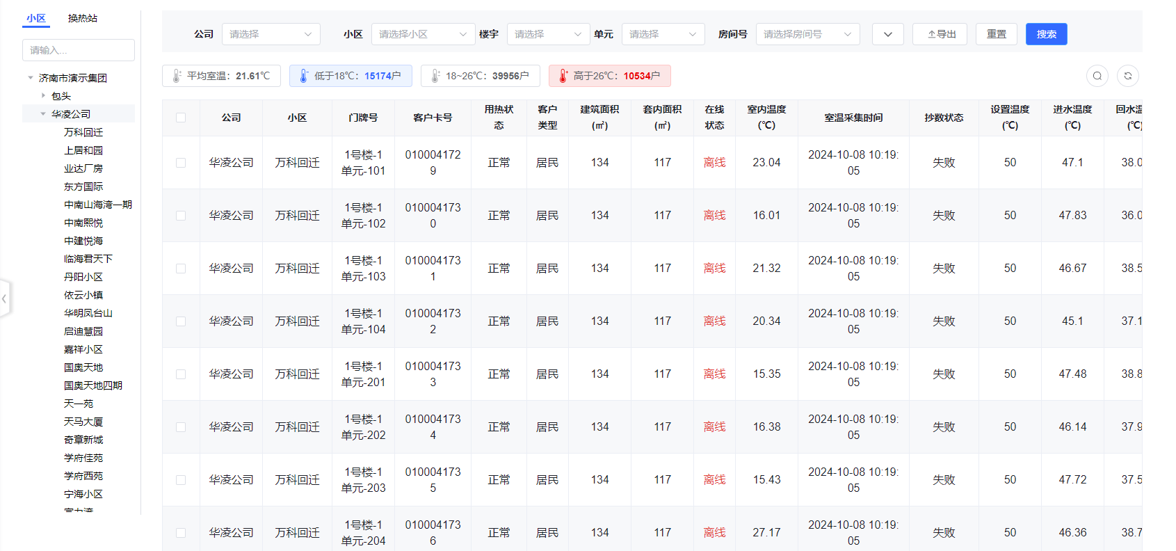Expand the 包头 tree node

(x=43, y=96)
